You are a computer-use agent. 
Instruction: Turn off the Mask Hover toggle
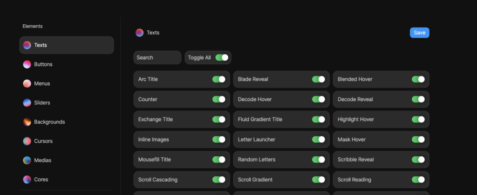(418, 139)
